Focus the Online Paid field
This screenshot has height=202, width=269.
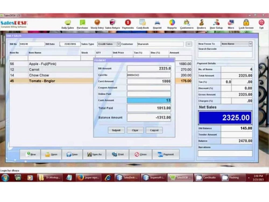(x=149, y=94)
